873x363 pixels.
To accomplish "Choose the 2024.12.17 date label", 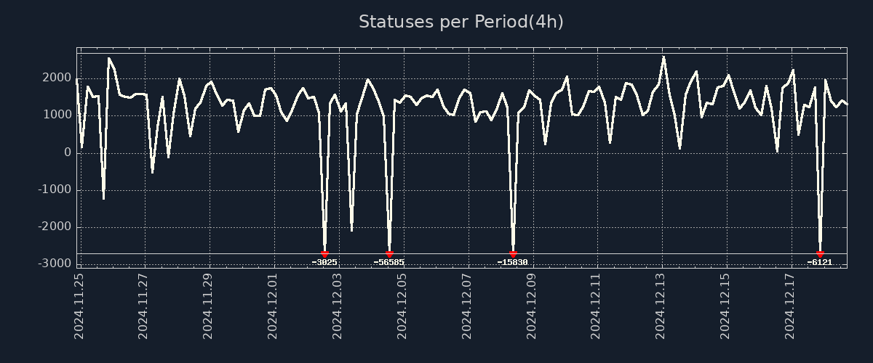I will coord(790,306).
